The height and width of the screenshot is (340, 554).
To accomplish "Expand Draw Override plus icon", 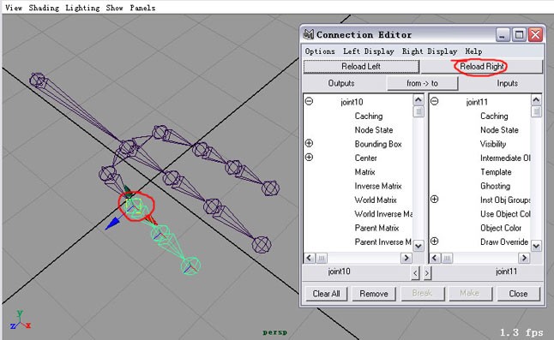I will [435, 242].
